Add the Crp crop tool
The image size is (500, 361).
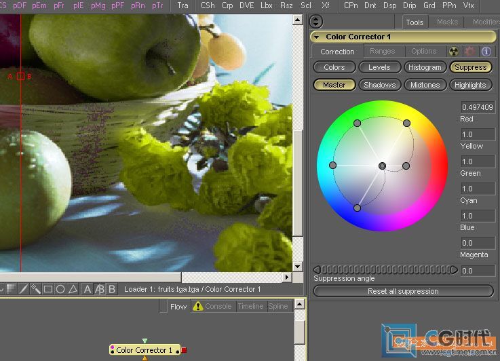227,5
